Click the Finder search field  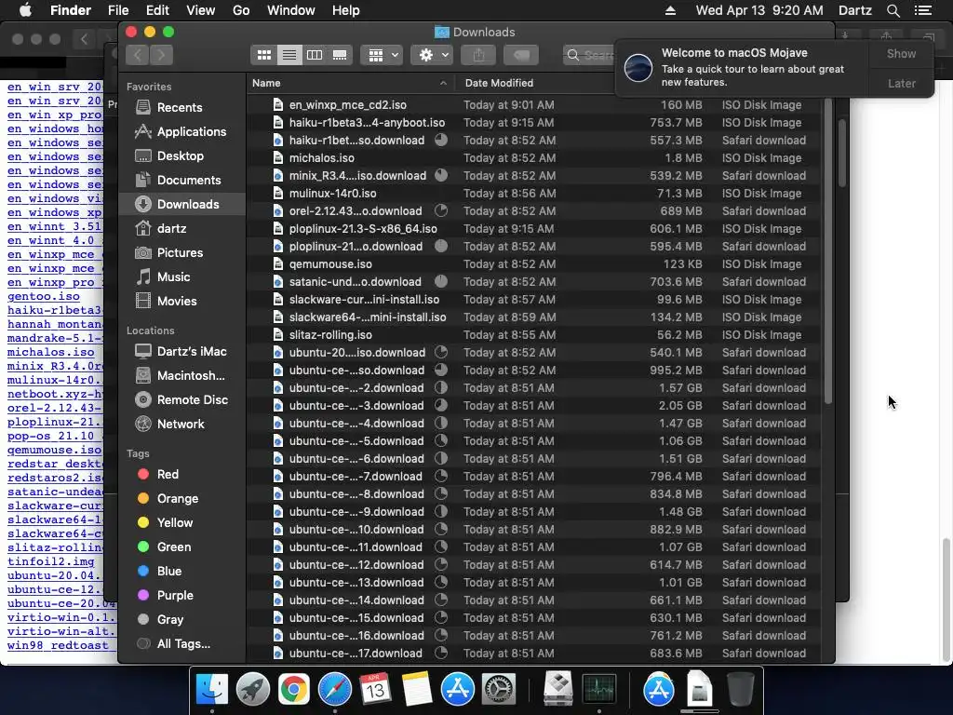tap(589, 55)
